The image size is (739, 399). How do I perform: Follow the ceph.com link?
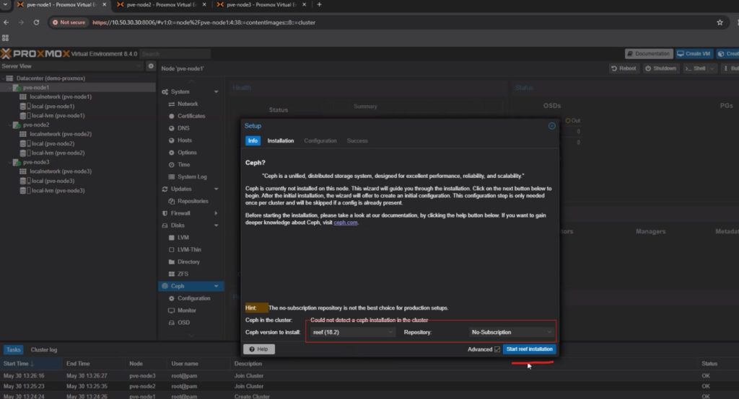pyautogui.click(x=346, y=223)
